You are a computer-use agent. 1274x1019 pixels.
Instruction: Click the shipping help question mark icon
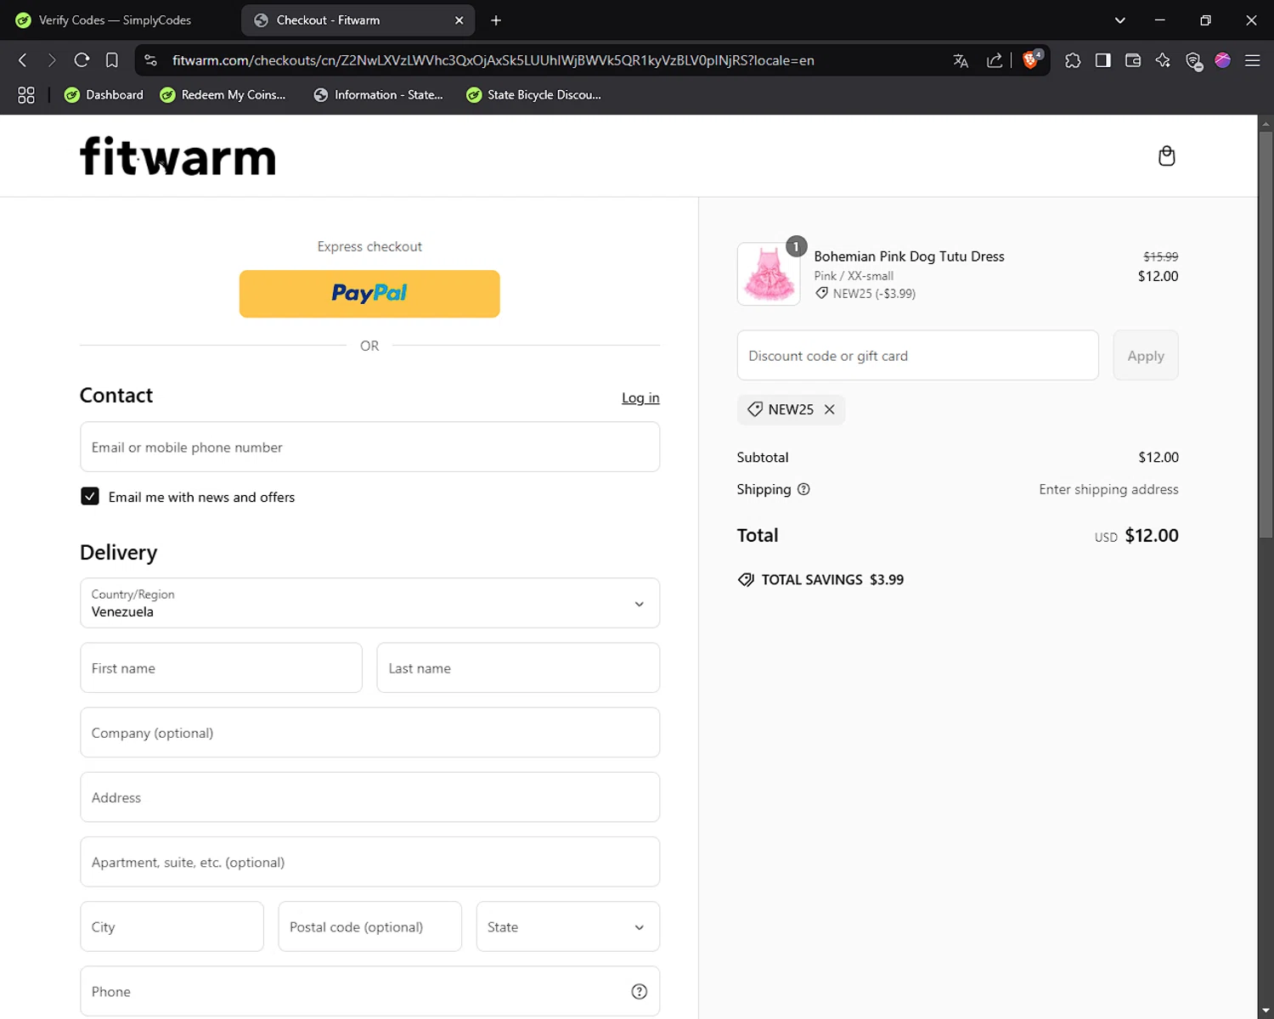point(803,489)
